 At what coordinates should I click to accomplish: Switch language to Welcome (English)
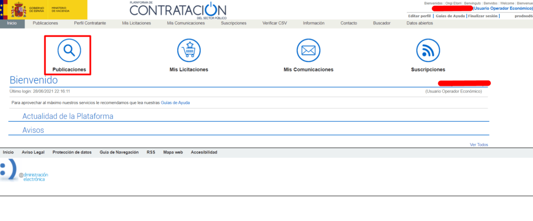pos(507,3)
